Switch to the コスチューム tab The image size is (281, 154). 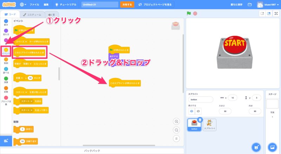[x=31, y=14]
